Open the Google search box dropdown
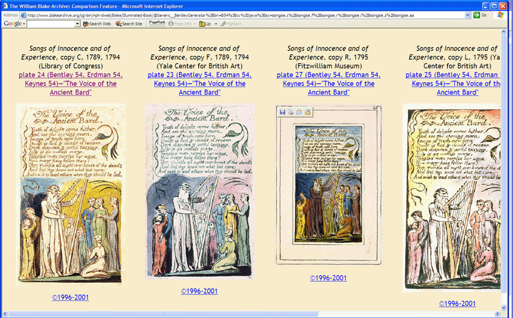This screenshot has width=513, height=318. point(78,24)
